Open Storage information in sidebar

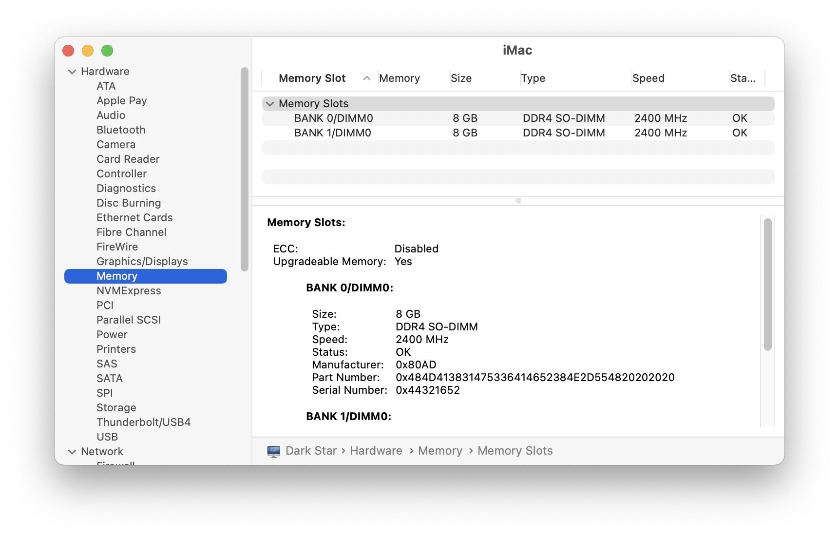(116, 408)
